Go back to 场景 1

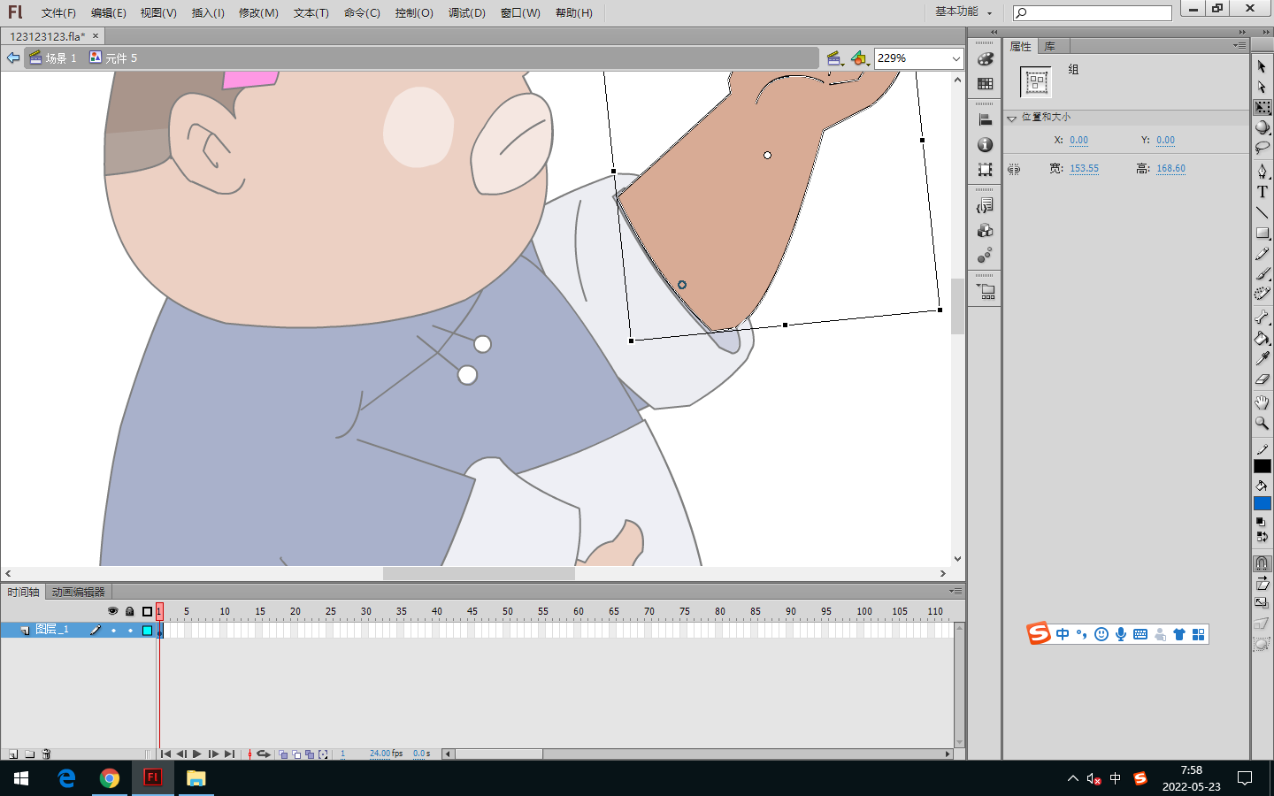click(53, 57)
